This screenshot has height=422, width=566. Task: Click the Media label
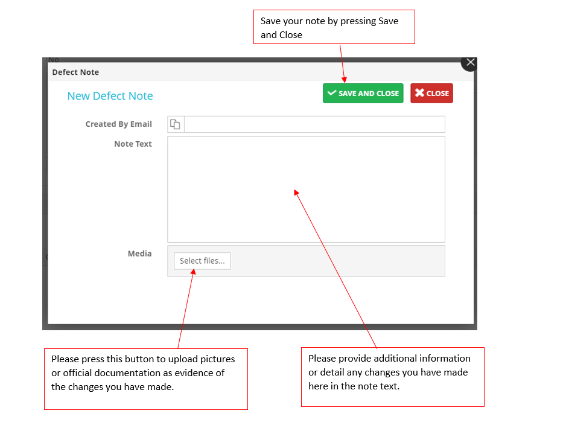click(x=139, y=254)
